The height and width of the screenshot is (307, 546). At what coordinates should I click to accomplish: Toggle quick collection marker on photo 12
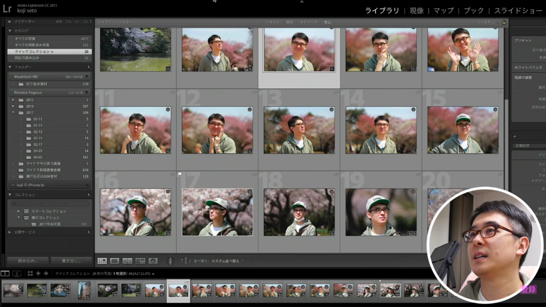(x=250, y=110)
